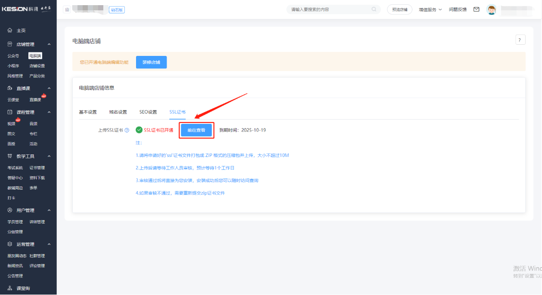Click the green SSL enabled checkmark icon
The height and width of the screenshot is (295, 542).
pyautogui.click(x=139, y=130)
